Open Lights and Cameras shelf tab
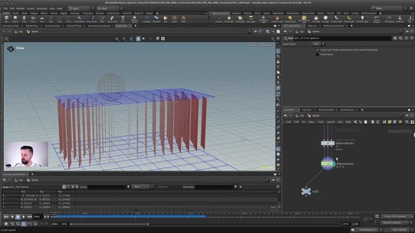 coord(220,13)
